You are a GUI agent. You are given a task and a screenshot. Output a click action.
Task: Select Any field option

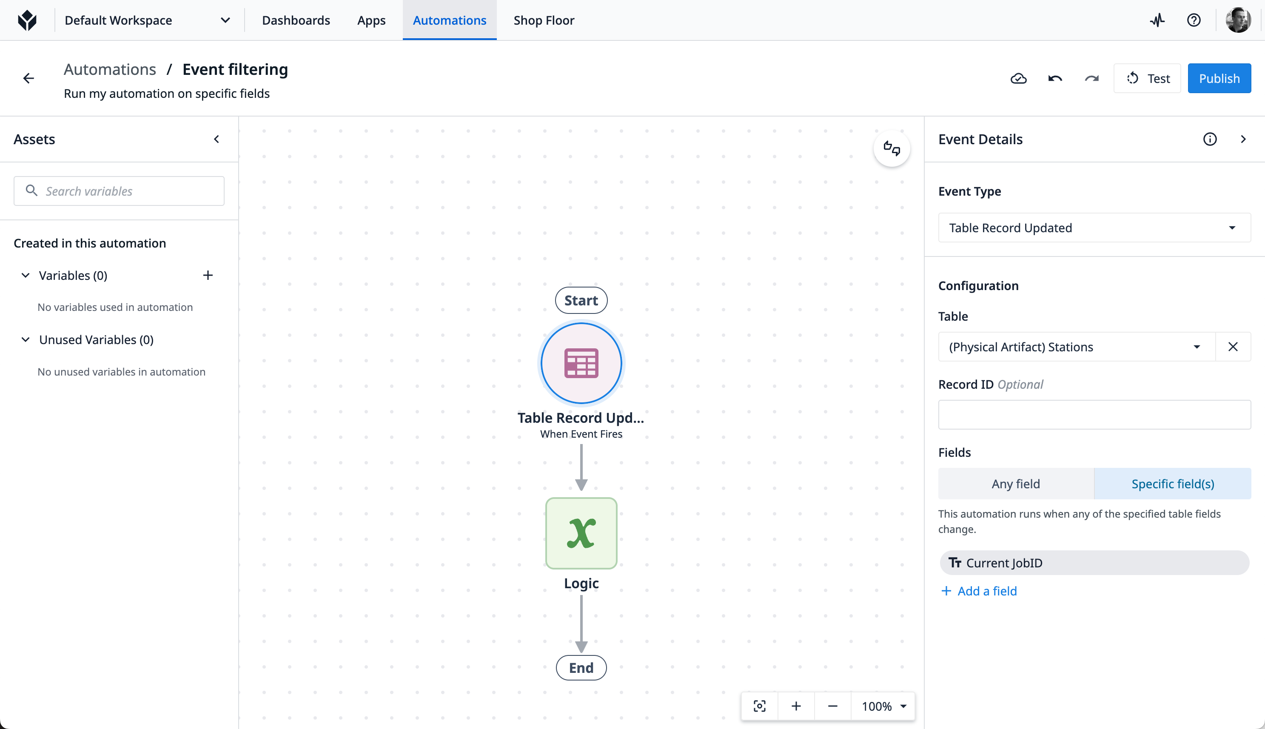tap(1016, 484)
